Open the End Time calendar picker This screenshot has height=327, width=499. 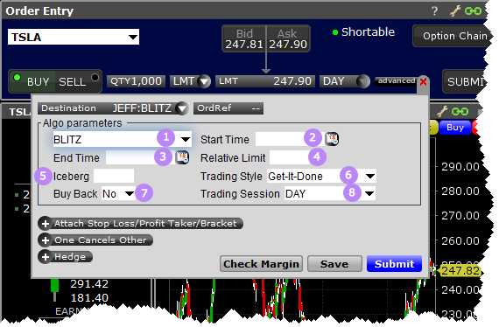[x=183, y=157]
